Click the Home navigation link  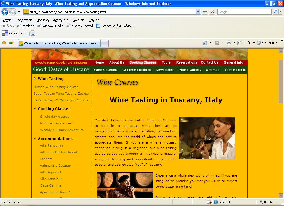(99, 62)
